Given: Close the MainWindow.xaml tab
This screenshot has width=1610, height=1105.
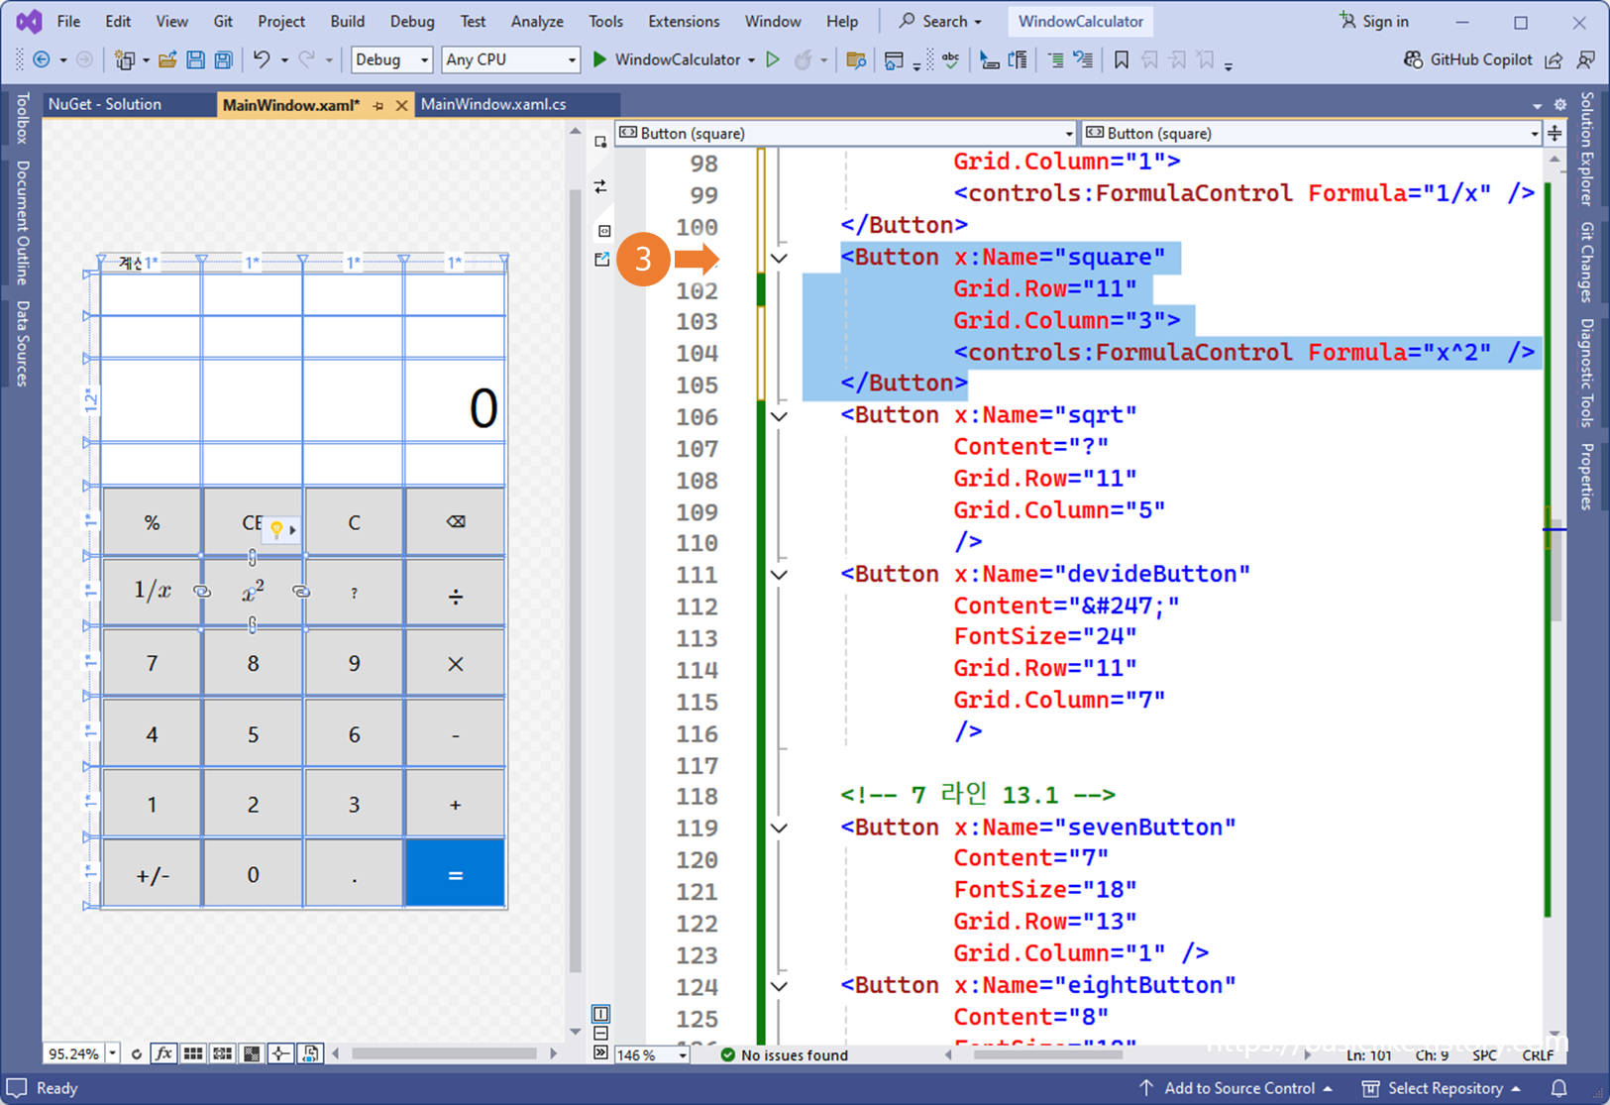Looking at the screenshot, I should click(x=401, y=105).
